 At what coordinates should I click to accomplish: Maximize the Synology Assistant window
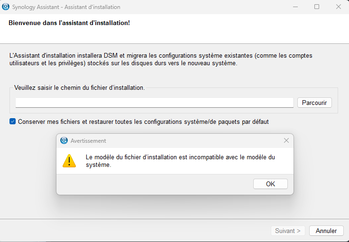317,7
